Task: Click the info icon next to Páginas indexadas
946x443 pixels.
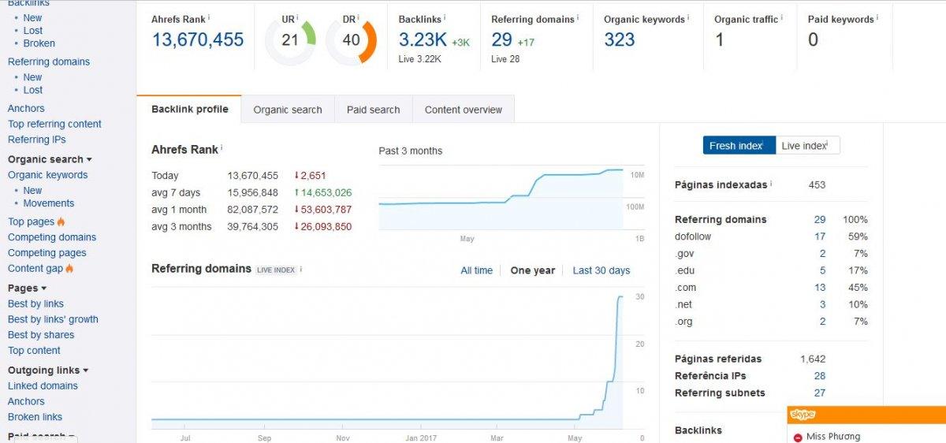Action: coord(771,183)
